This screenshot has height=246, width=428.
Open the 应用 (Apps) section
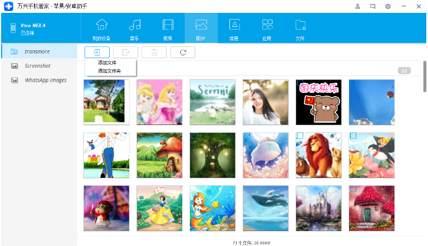267,29
